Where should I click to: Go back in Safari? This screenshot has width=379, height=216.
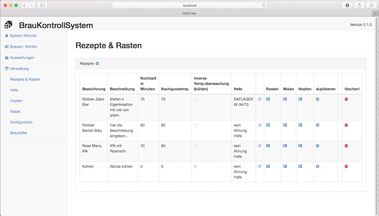(25, 5)
